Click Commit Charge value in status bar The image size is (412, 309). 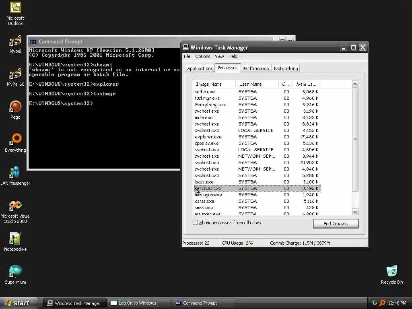(300, 243)
